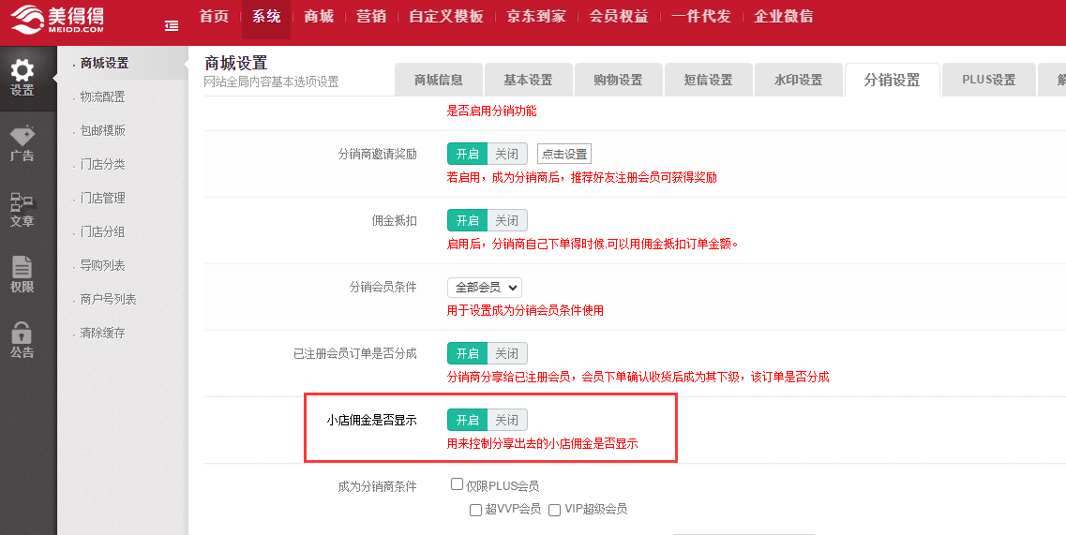
Task: Open 包邮模版 in the side menu
Action: [102, 130]
